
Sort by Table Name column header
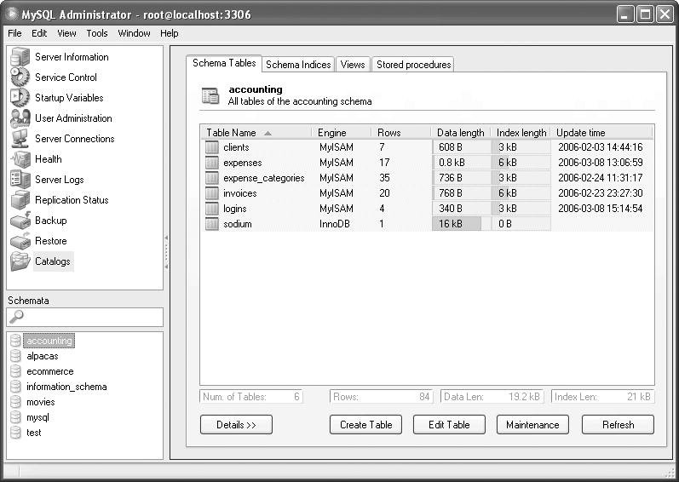point(256,133)
